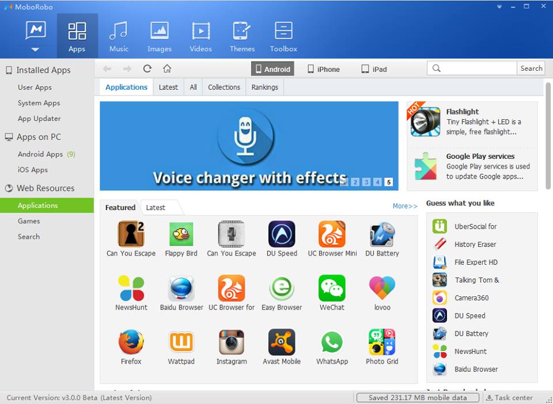This screenshot has width=553, height=404.
Task: Open the Firefox app icon
Action: click(x=131, y=342)
